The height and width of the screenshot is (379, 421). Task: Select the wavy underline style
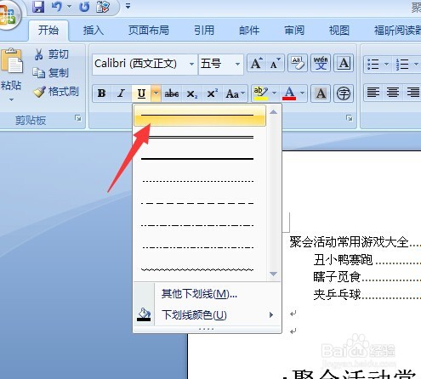(x=200, y=269)
